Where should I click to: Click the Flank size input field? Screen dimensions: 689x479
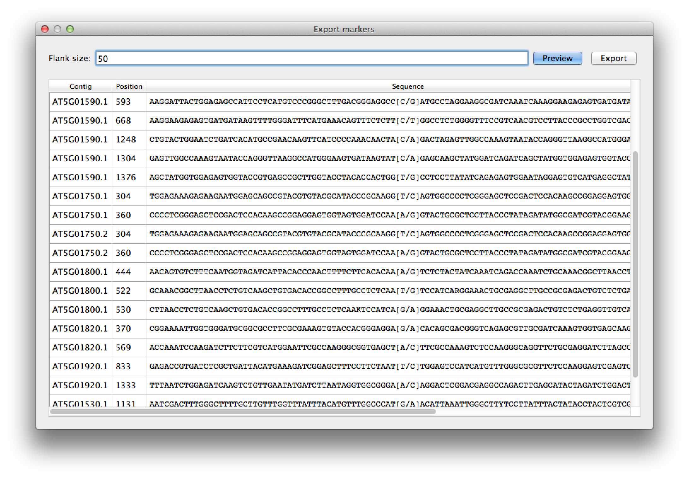[312, 58]
